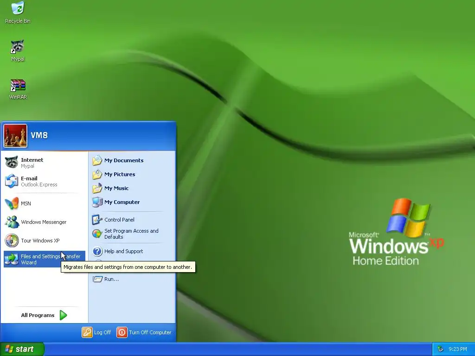
Task: Click the My Music folder icon
Action: [97, 188]
